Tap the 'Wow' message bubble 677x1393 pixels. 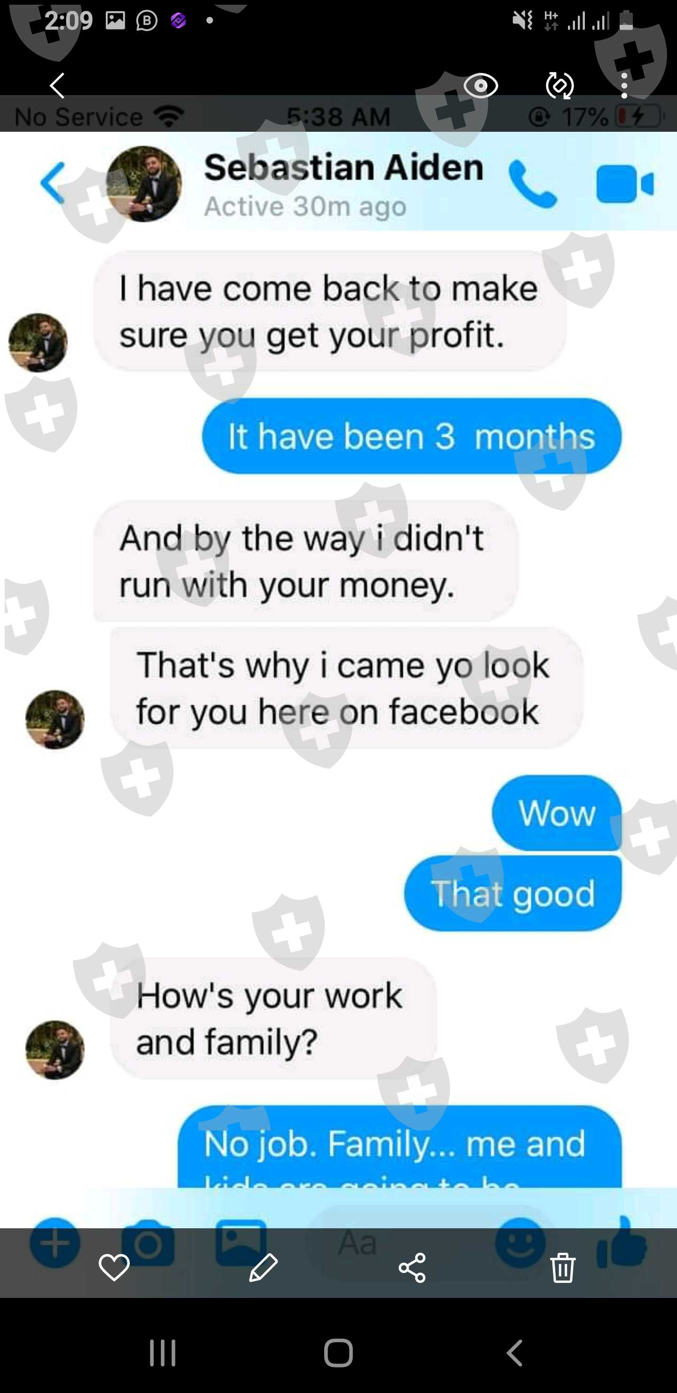click(x=557, y=813)
